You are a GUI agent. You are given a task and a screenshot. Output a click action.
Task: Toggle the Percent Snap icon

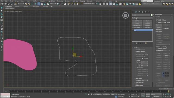75,4
